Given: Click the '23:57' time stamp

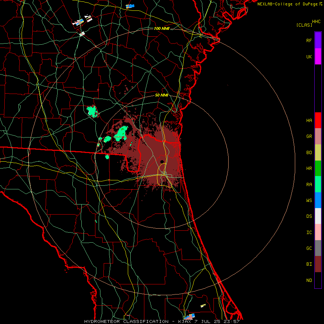Looking at the screenshot, I should 231,321.
